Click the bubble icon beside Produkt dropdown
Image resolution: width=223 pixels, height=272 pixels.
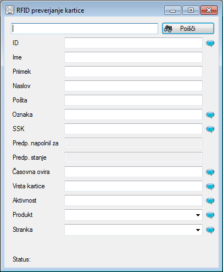(x=210, y=215)
